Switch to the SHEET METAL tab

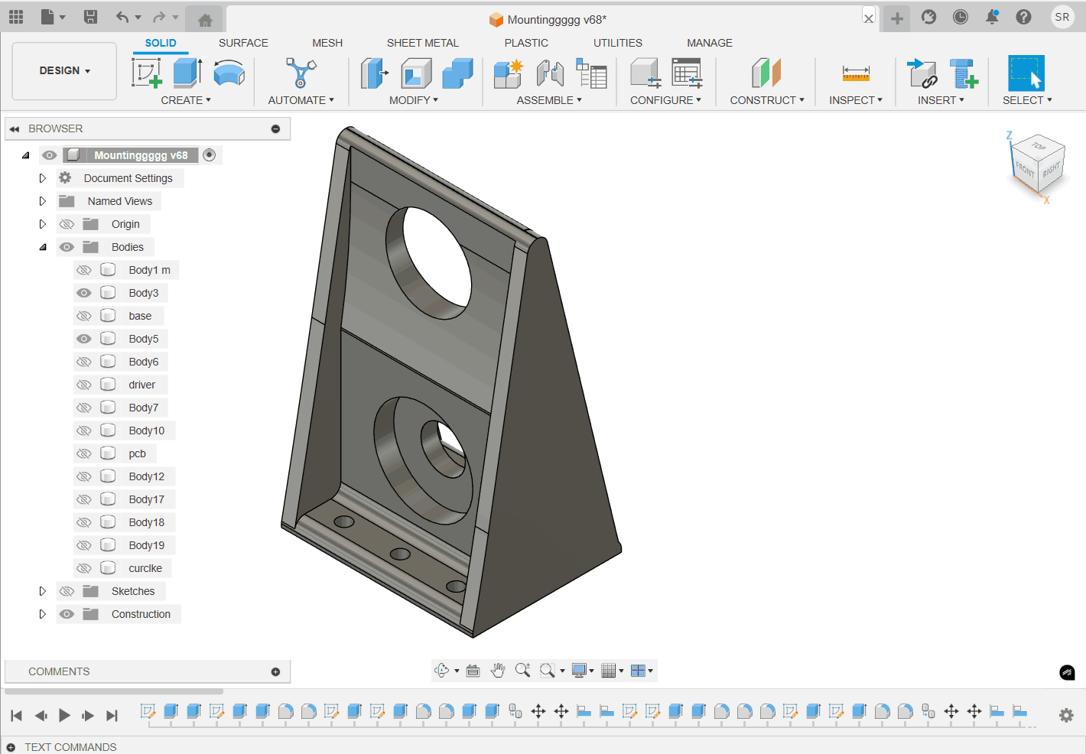click(423, 43)
